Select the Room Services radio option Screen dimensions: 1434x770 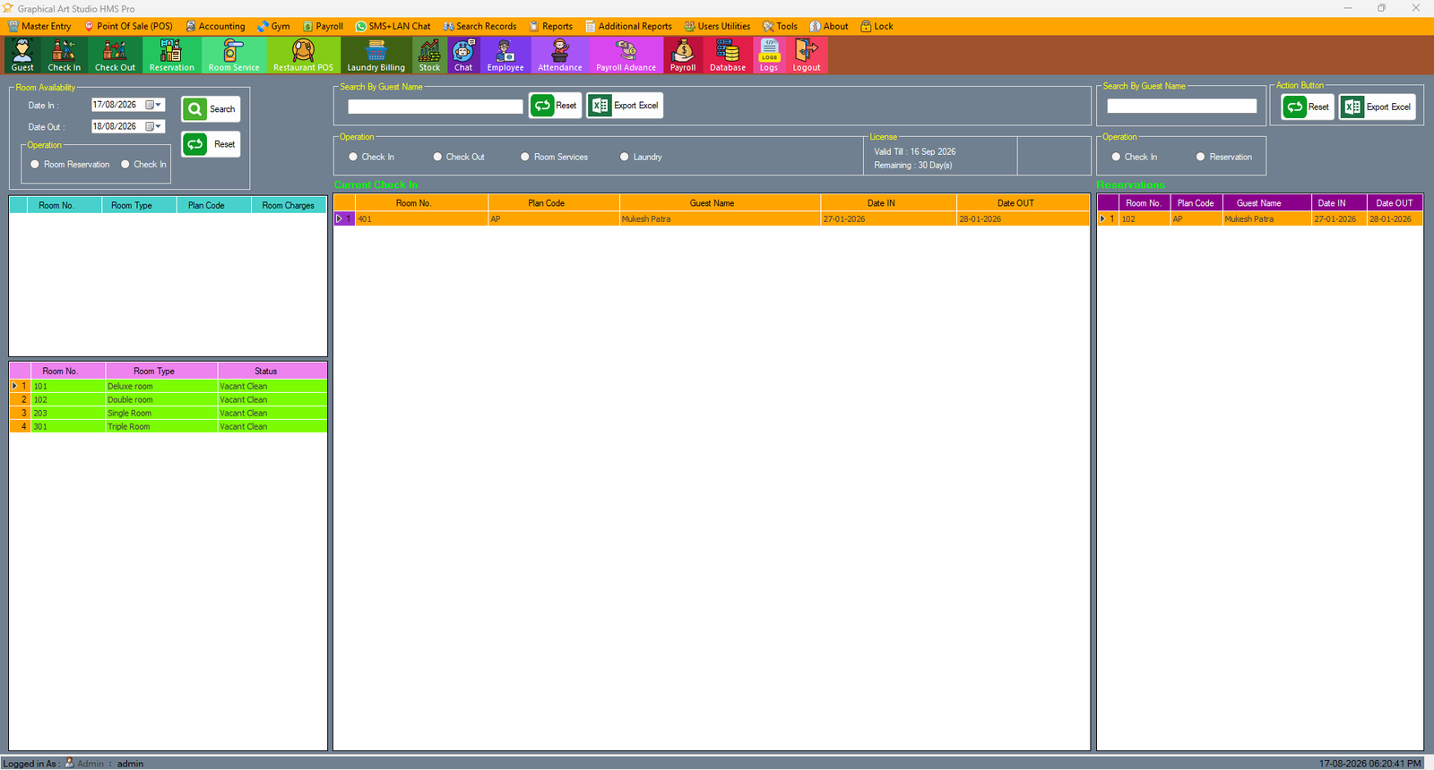tap(554, 157)
